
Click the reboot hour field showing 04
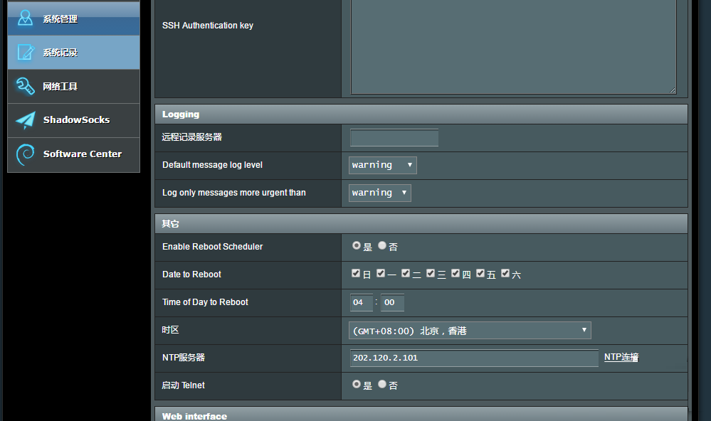click(x=361, y=302)
